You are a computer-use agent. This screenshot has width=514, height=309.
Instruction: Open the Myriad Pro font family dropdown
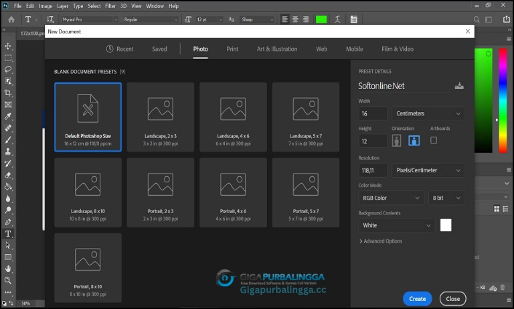coord(90,19)
